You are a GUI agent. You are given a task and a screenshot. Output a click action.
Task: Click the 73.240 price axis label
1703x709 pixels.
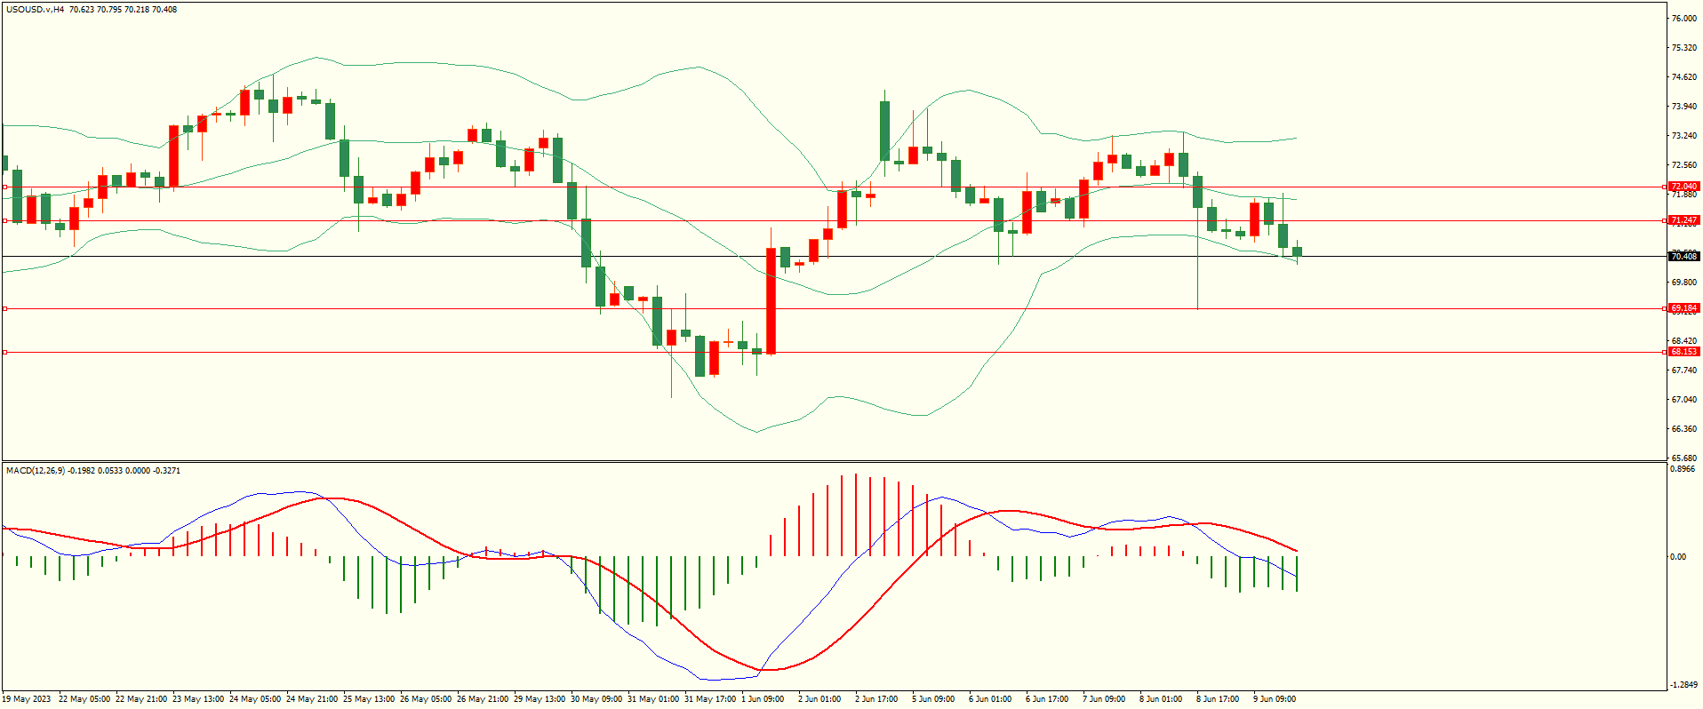1683,136
